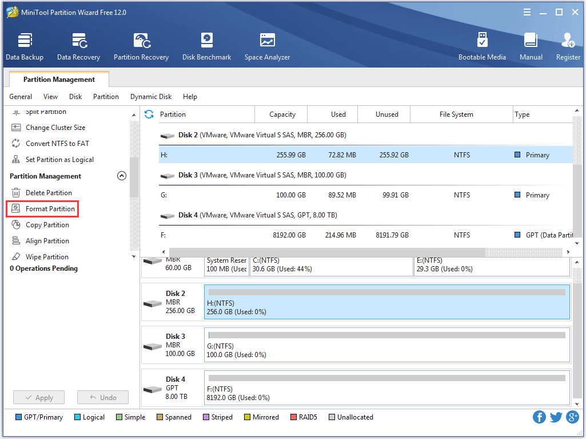
Task: Open the Manual
Action: pyautogui.click(x=531, y=46)
